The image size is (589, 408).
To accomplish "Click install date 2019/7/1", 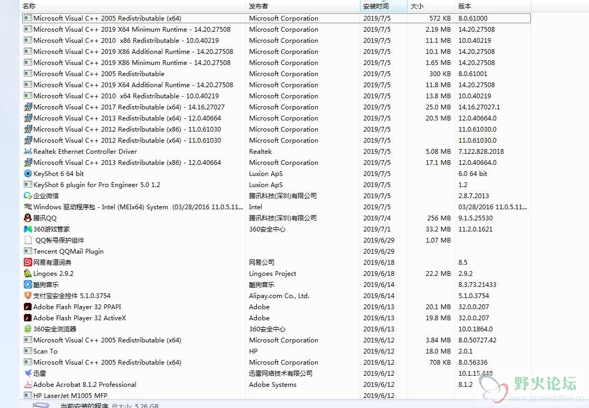I will click(377, 229).
